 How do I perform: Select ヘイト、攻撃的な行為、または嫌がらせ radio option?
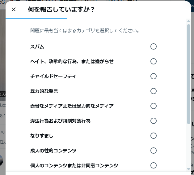154,61
